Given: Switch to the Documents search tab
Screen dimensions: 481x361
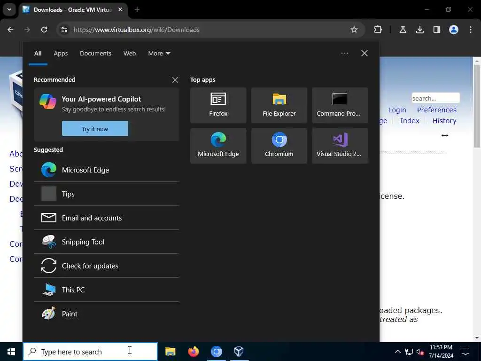Looking at the screenshot, I should click(x=95, y=53).
